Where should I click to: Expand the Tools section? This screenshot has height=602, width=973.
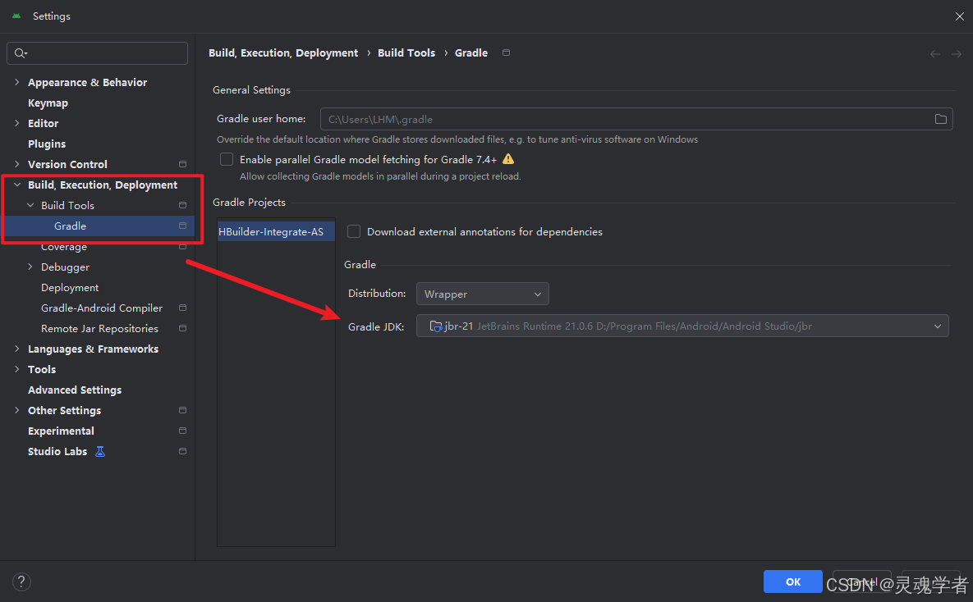coord(16,370)
